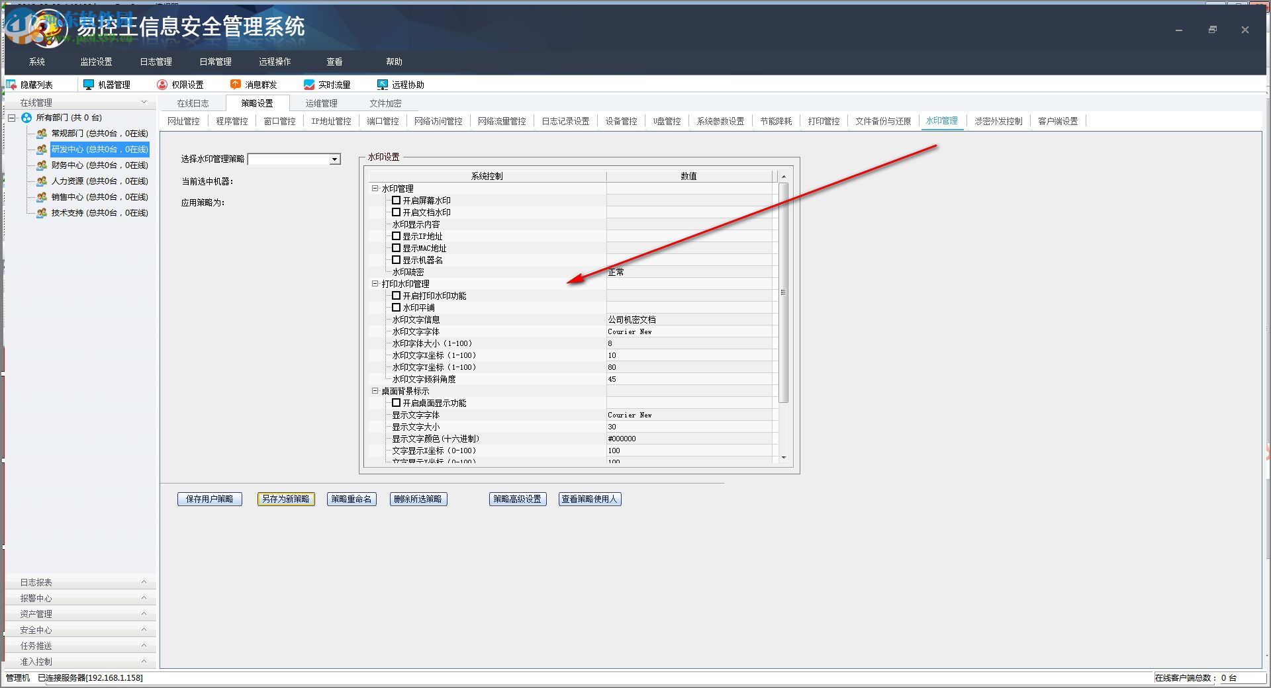Click 另存为新策略 button

(286, 499)
